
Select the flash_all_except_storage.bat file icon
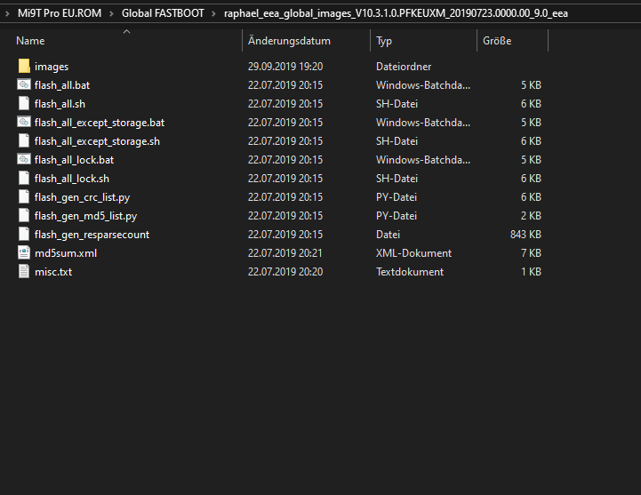pyautogui.click(x=24, y=122)
